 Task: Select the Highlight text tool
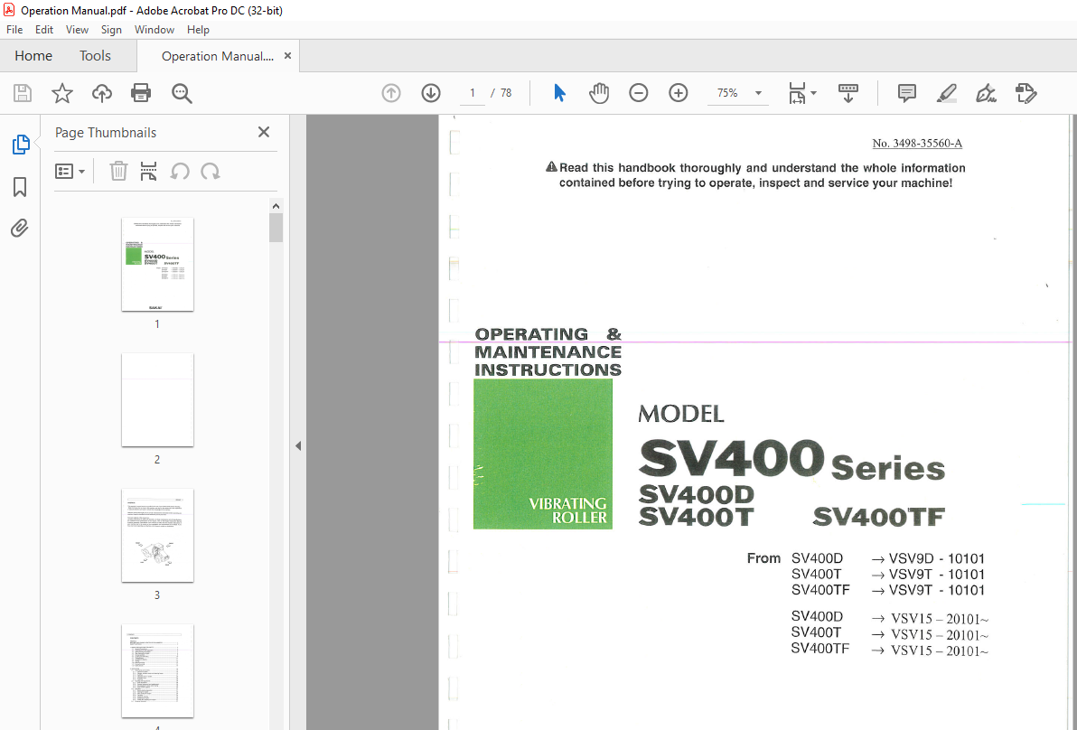point(947,93)
